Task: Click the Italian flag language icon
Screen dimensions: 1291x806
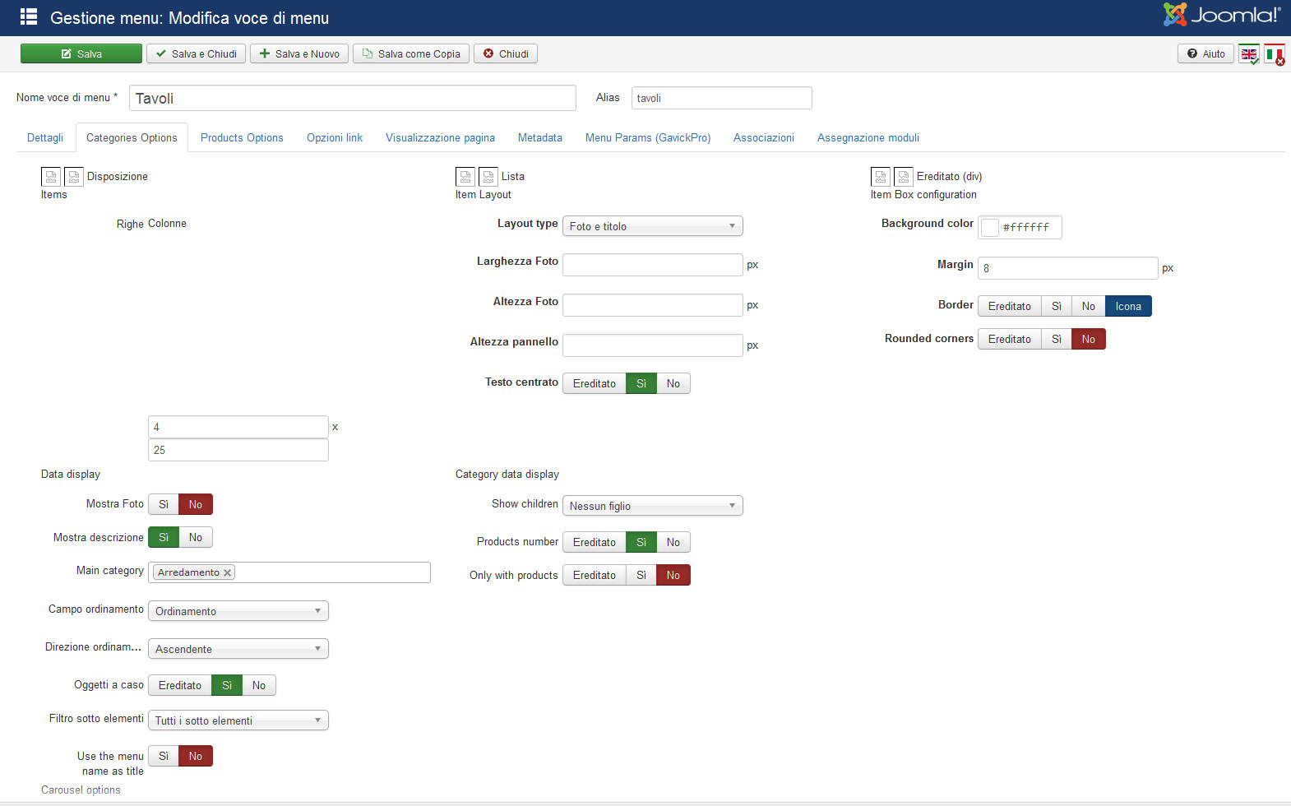Action: tap(1274, 54)
